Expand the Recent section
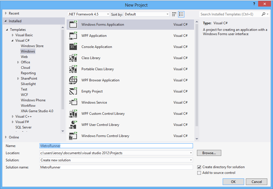Image resolution: width=273 pixels, height=189 pixels. pos(6,13)
